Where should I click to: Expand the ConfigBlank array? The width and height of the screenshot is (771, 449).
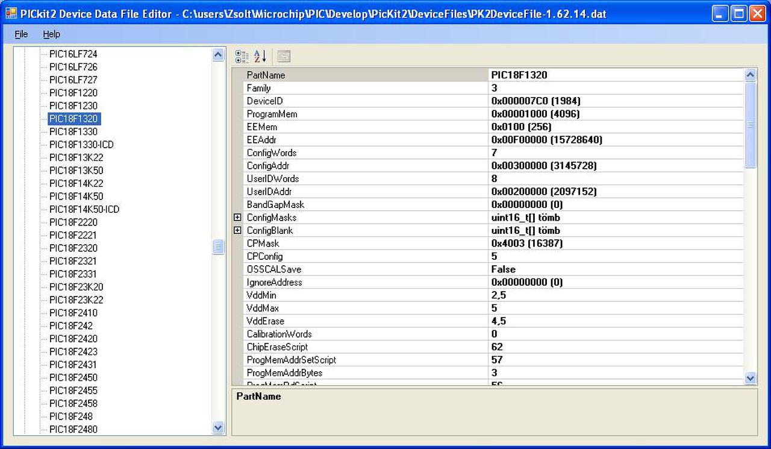click(237, 230)
